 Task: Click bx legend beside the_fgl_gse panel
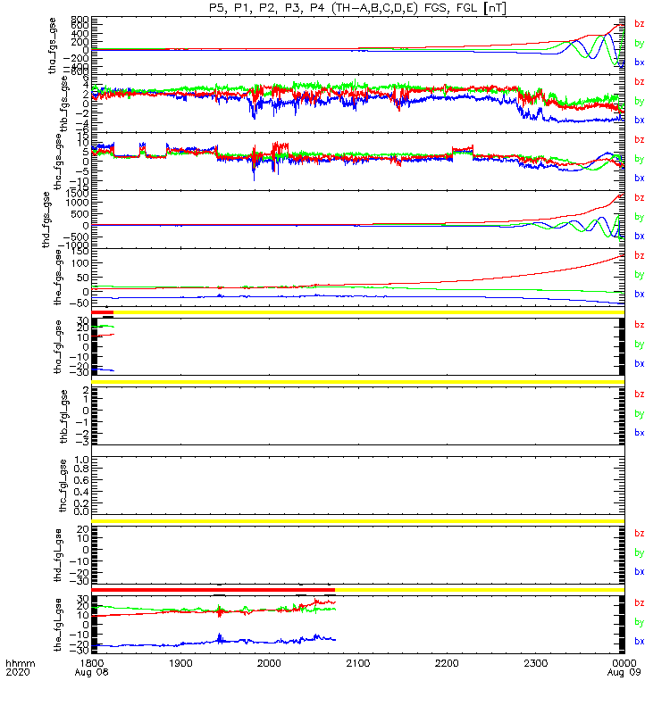(640, 641)
